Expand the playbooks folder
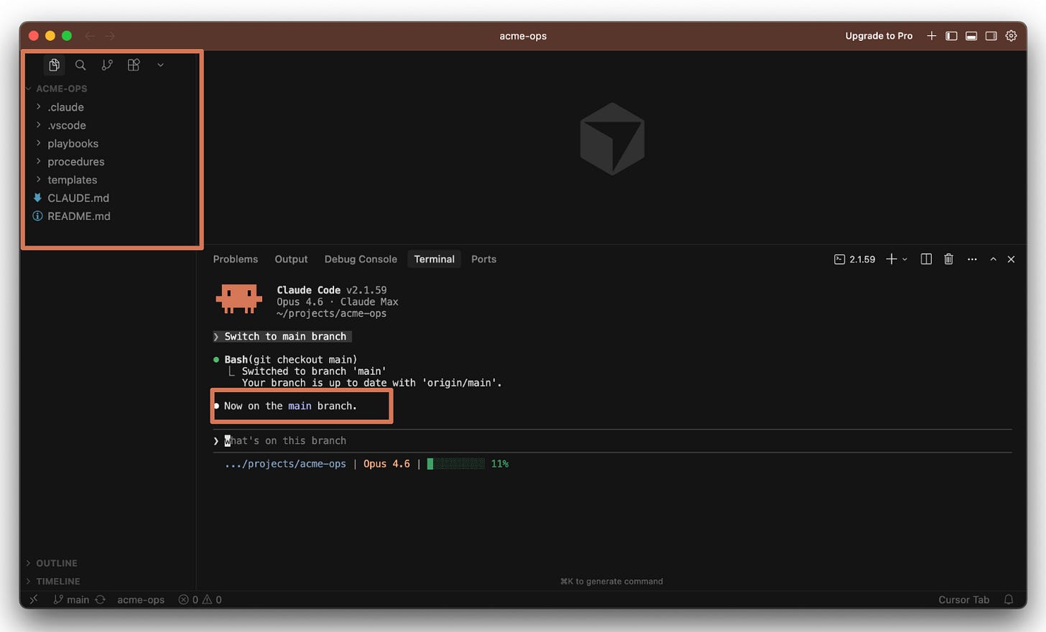 click(x=73, y=144)
